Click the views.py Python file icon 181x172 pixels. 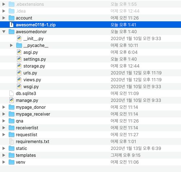point(19,80)
